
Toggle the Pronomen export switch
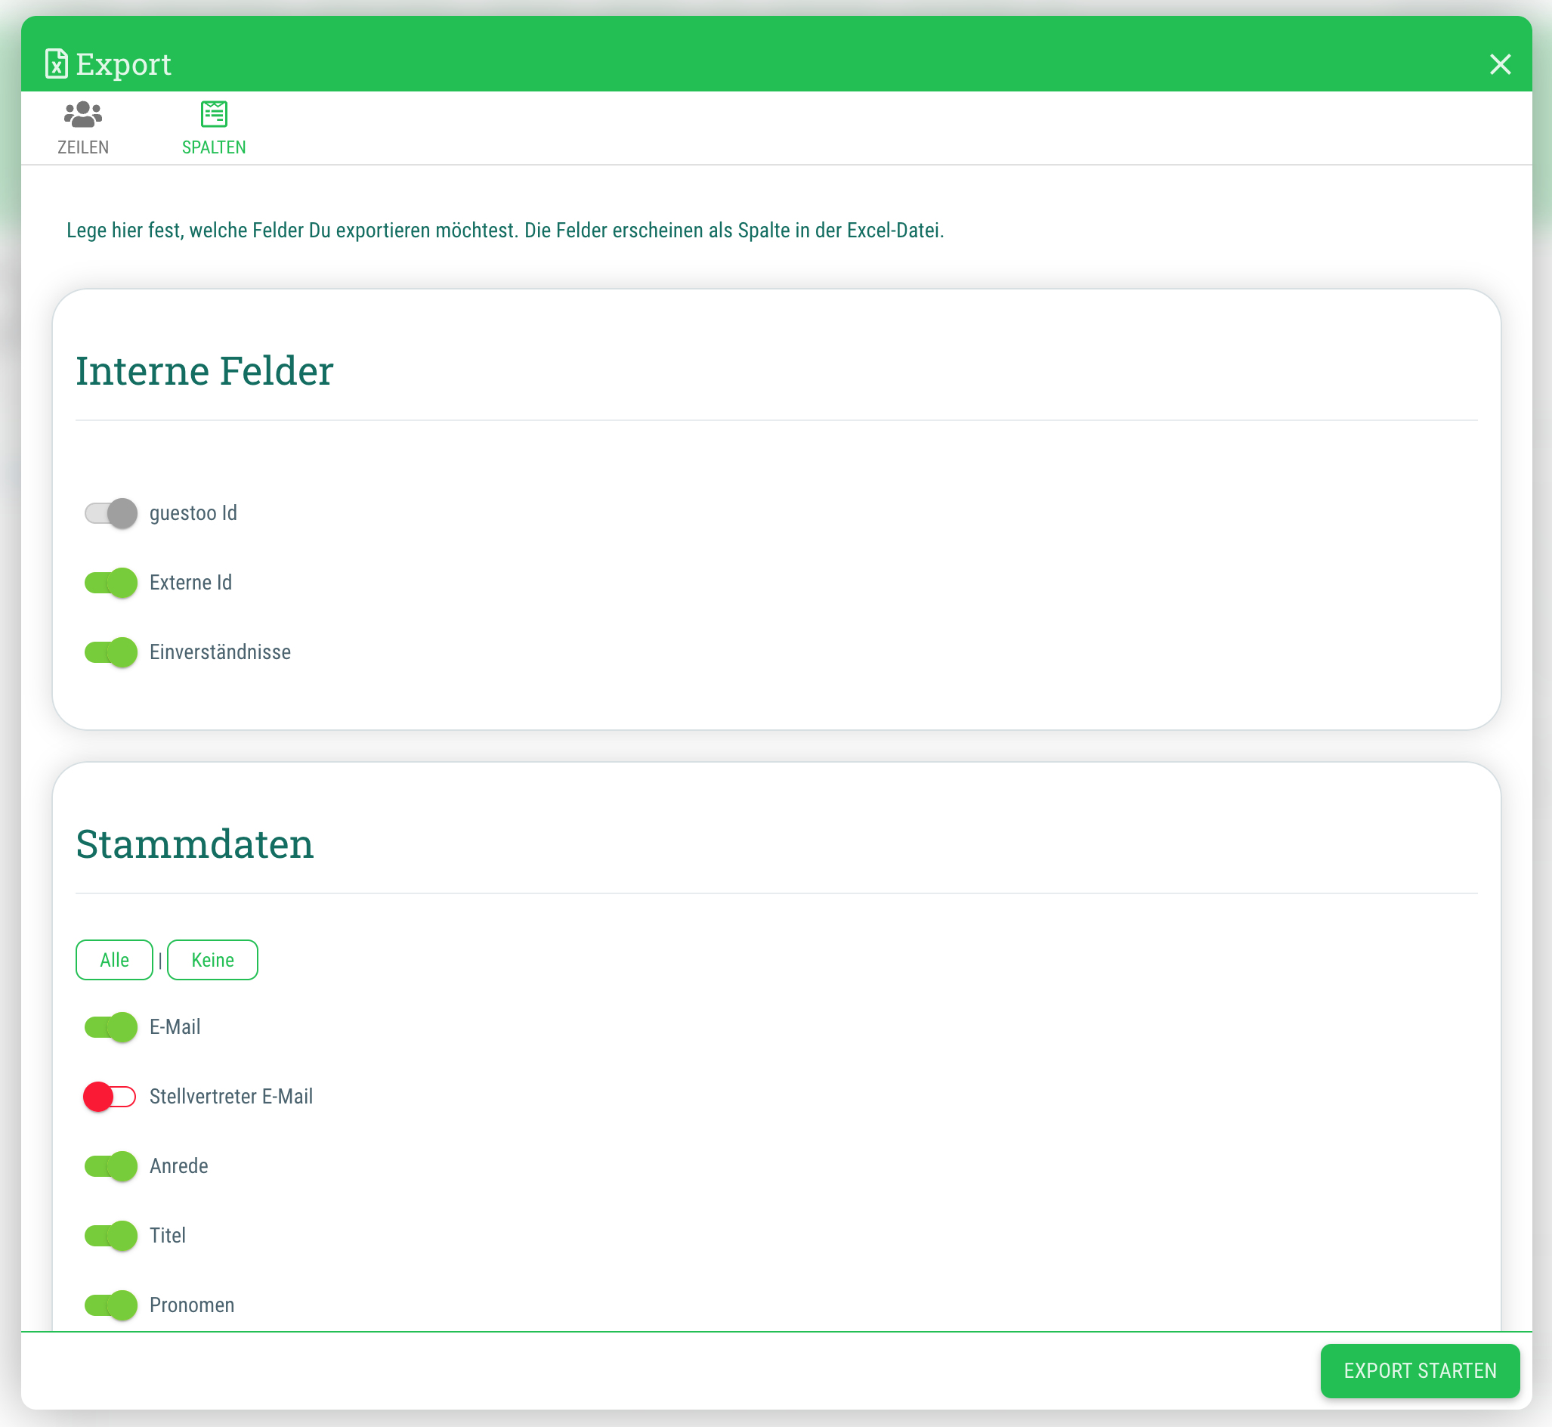pyautogui.click(x=110, y=1305)
